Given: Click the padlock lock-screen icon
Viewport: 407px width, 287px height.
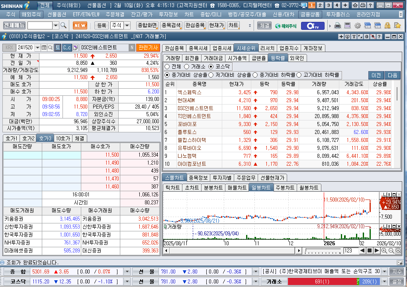Looking at the screenshot, I should tap(387, 25).
